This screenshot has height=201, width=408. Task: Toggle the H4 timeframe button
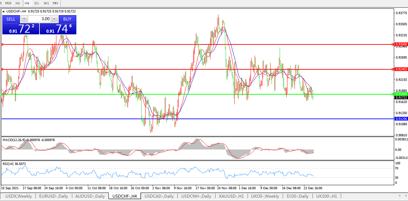click(x=27, y=3)
